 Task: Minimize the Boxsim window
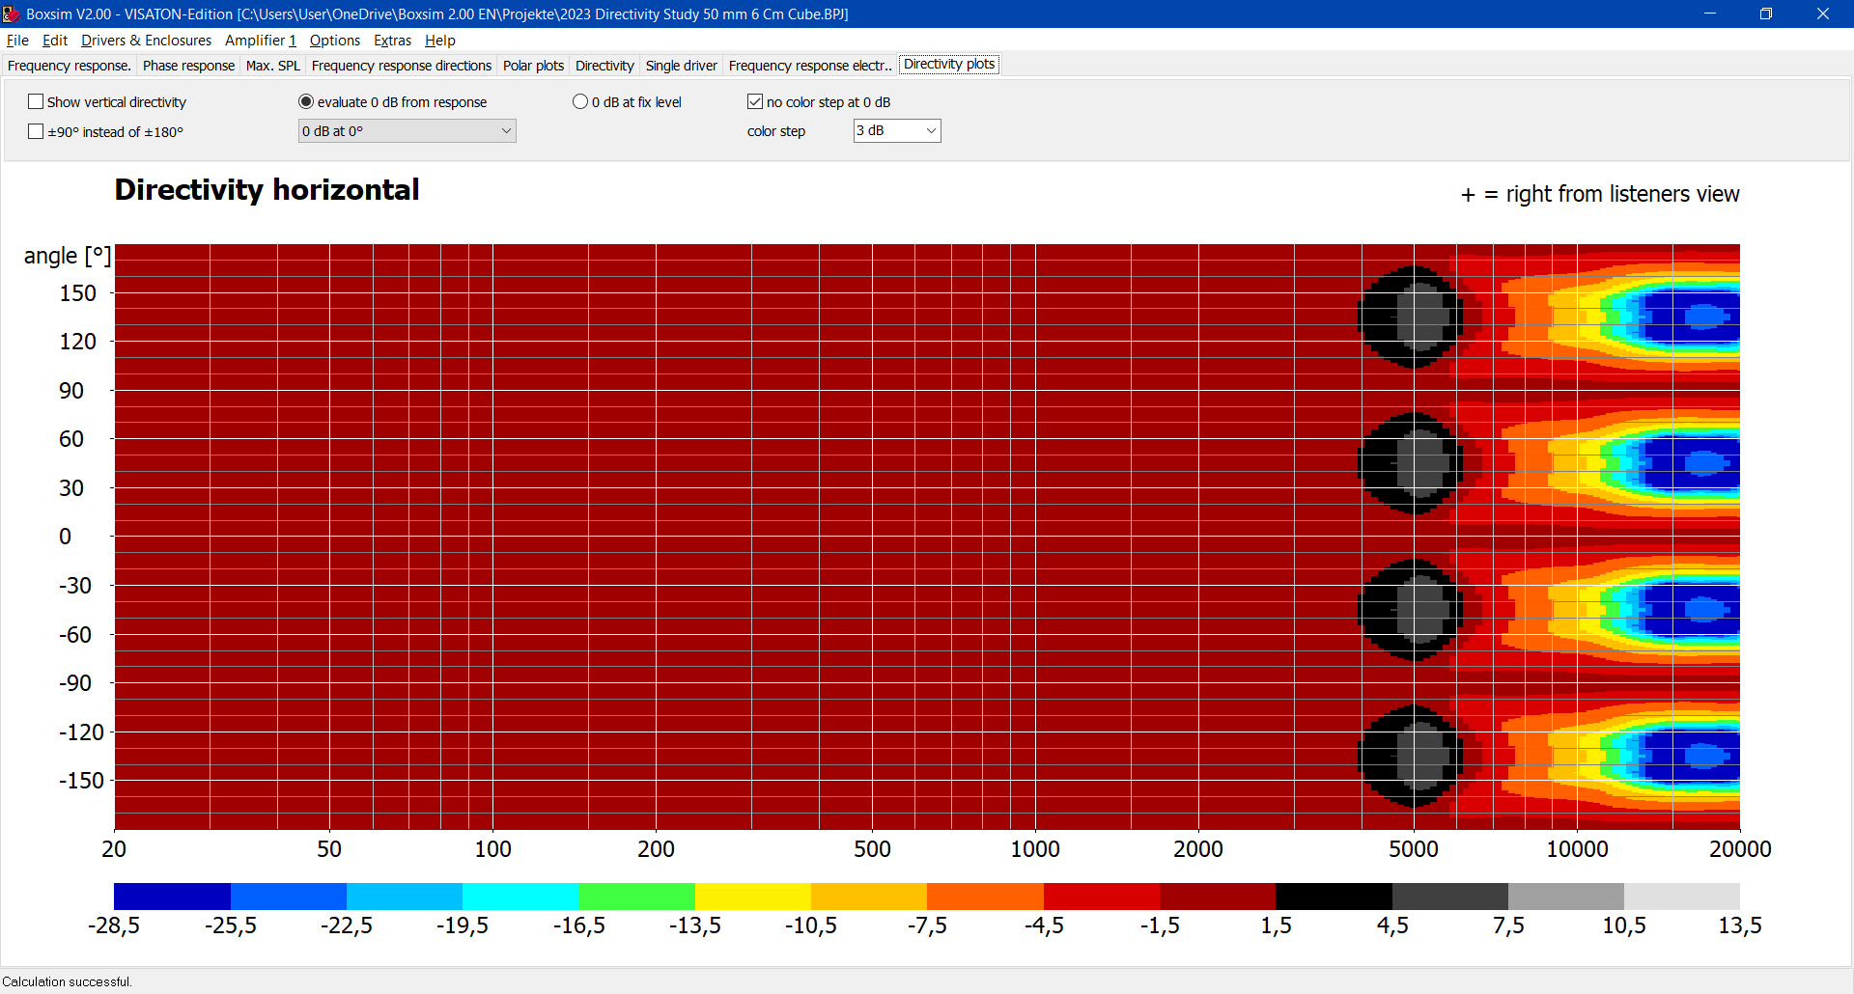point(1710,14)
